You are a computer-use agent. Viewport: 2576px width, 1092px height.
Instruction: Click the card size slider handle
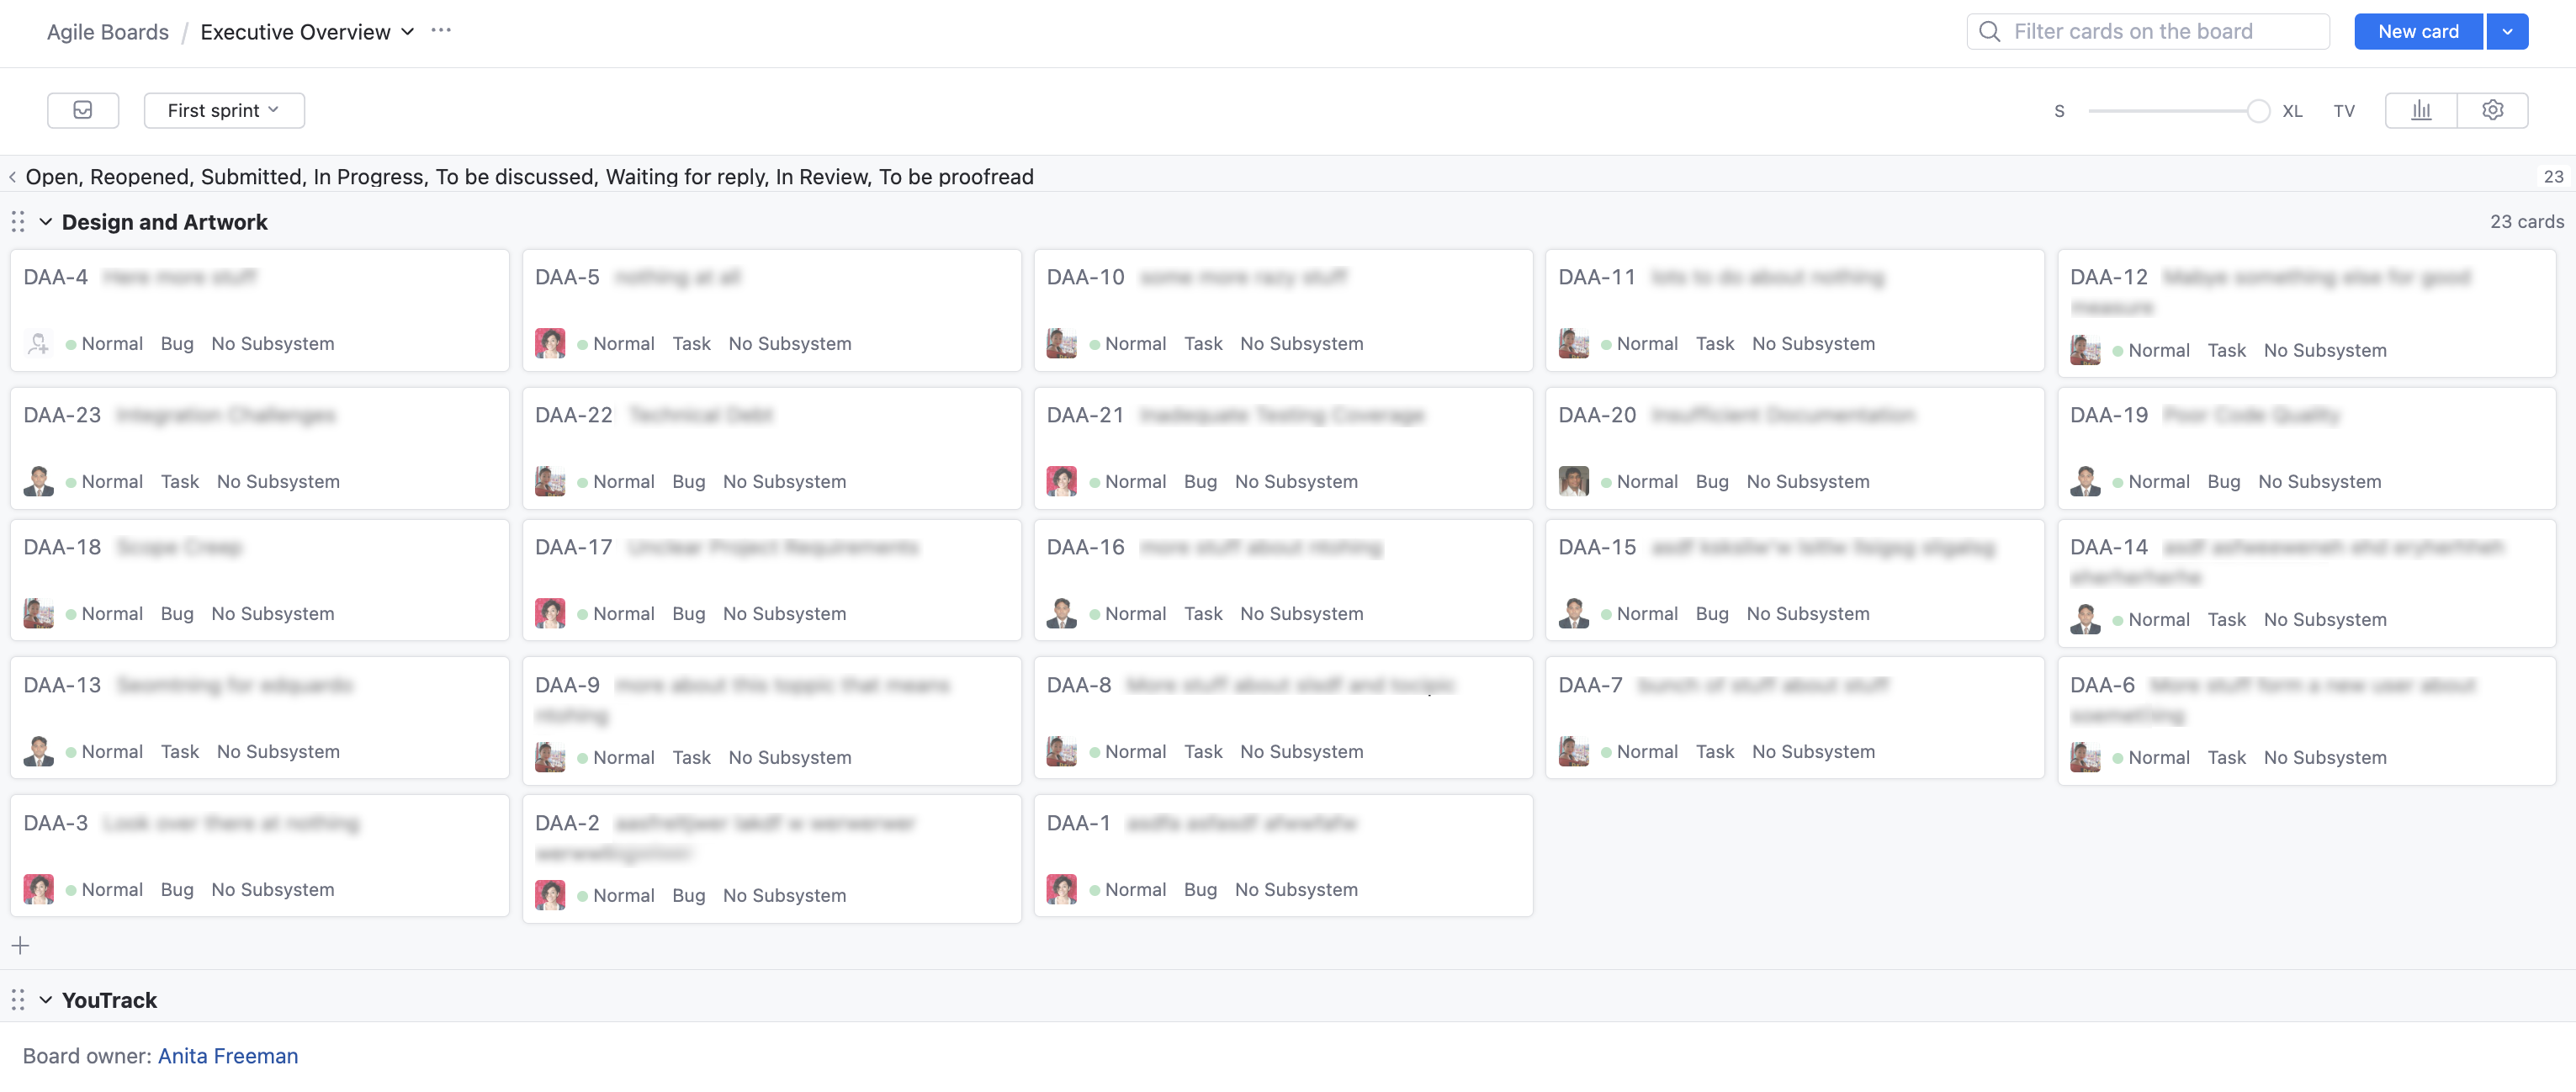2258,111
